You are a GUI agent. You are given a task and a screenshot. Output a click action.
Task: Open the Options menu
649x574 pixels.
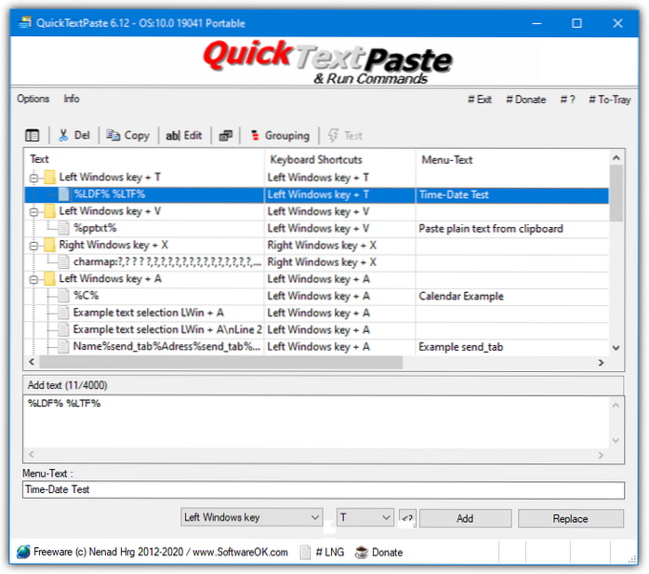coord(33,99)
